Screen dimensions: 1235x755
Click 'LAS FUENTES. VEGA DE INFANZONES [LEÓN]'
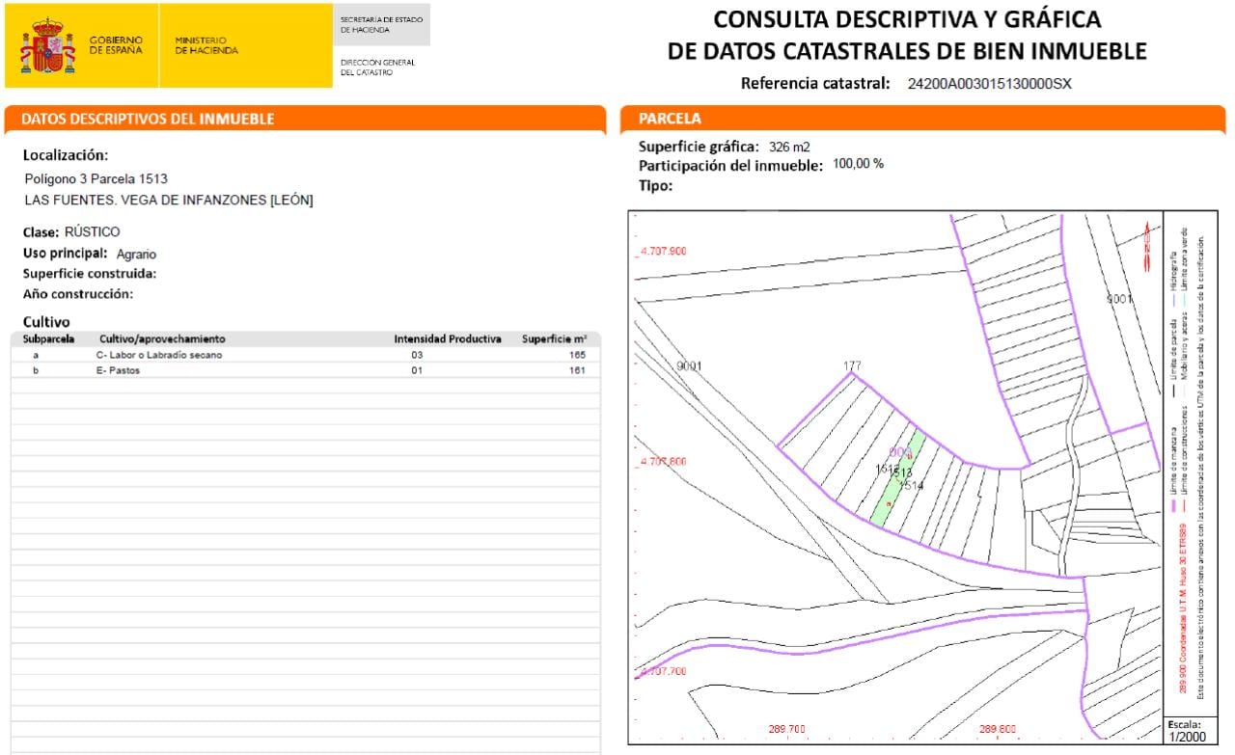click(169, 201)
